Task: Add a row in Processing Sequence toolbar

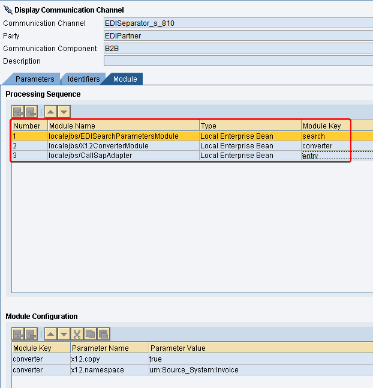Action: (x=18, y=112)
